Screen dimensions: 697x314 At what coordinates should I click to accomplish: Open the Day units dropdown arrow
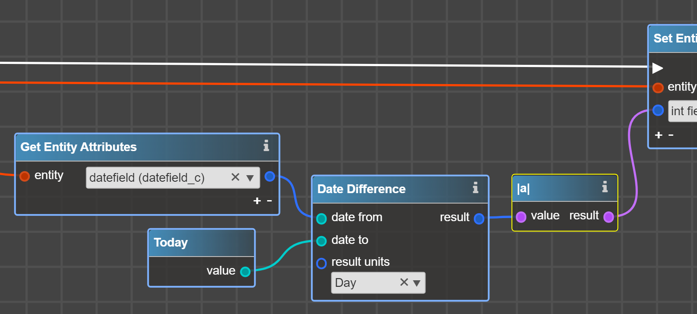(417, 283)
